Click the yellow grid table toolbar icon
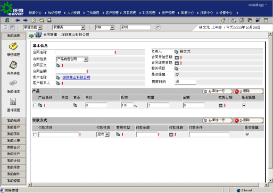This screenshot has width=273, height=193. [266, 20]
